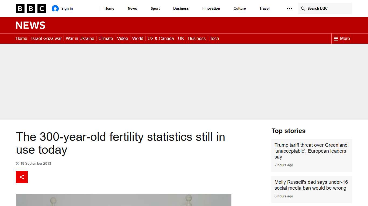Click the NEWS masthead logo
The width and height of the screenshot is (368, 206).
[30, 25]
